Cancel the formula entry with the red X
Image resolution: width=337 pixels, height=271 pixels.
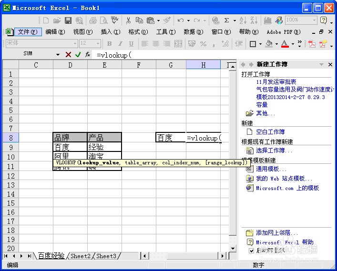pos(68,55)
